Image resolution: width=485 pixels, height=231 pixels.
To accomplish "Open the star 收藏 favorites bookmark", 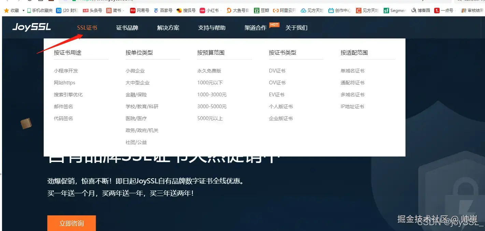I will pyautogui.click(x=12, y=11).
